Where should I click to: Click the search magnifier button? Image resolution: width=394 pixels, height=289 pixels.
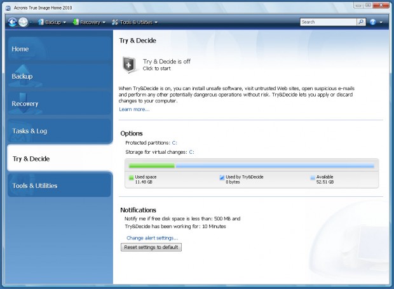pos(361,22)
